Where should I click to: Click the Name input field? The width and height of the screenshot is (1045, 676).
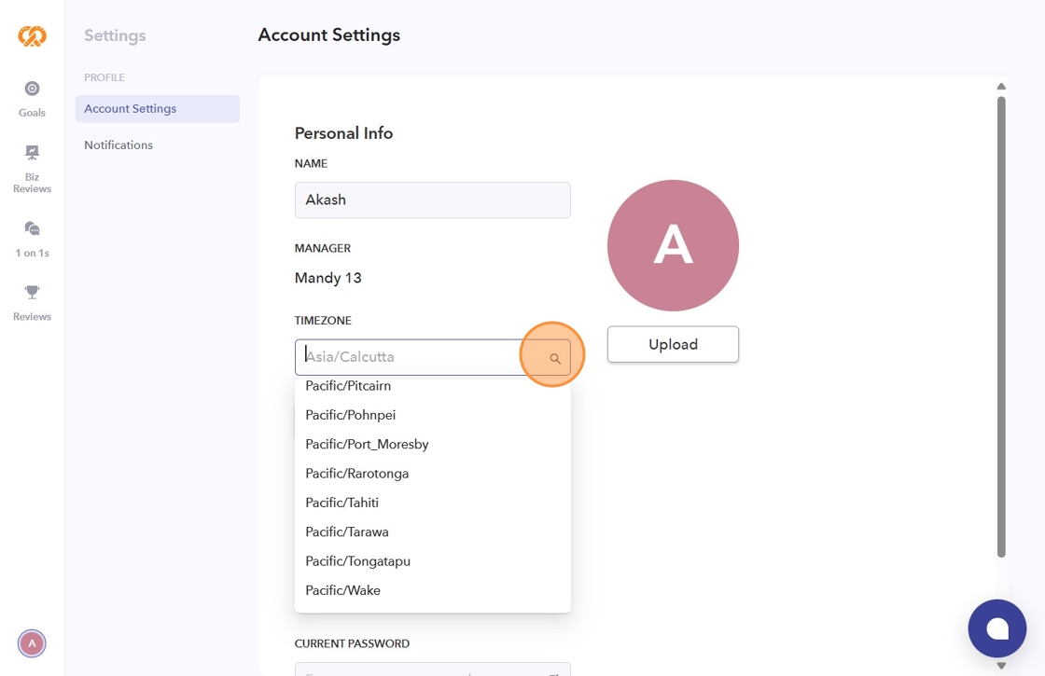click(x=432, y=200)
